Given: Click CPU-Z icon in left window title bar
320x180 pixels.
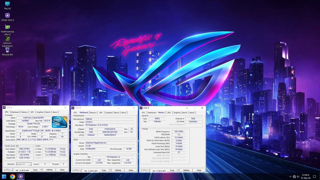Looking at the screenshot, I should (4, 107).
